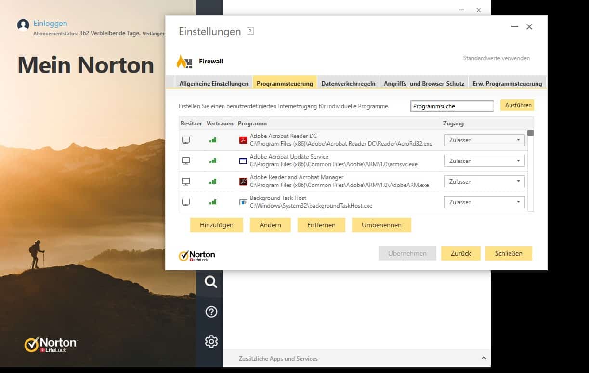The height and width of the screenshot is (373, 589).
Task: Click the Zusätzliche Apps und Services label
Action: 278,358
